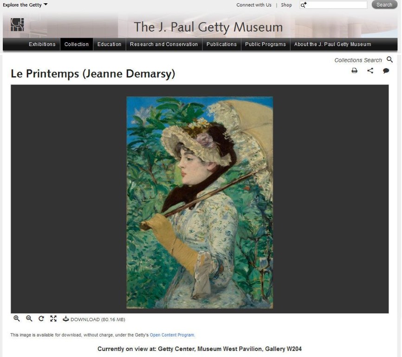
Task: Click the Getty logo icon
Action: pyautogui.click(x=17, y=25)
